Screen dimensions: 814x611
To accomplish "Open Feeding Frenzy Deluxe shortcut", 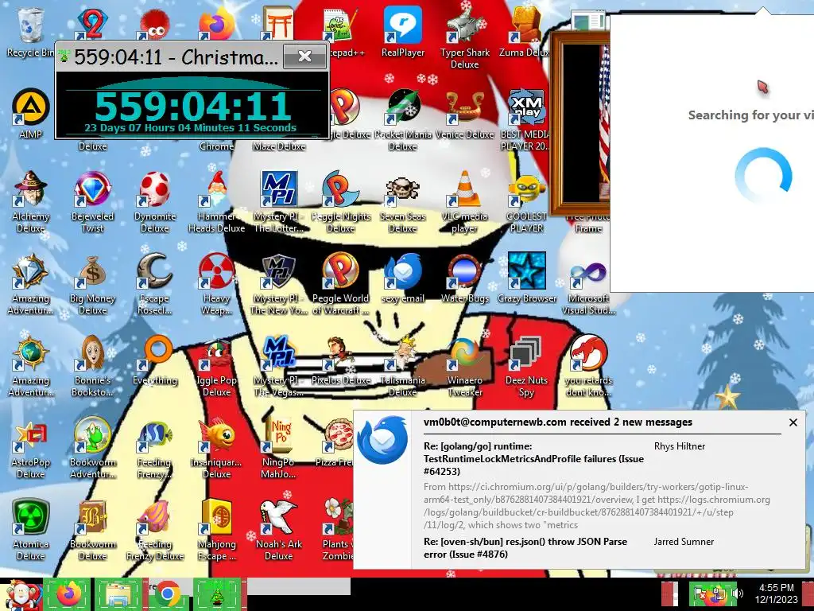I will (155, 529).
